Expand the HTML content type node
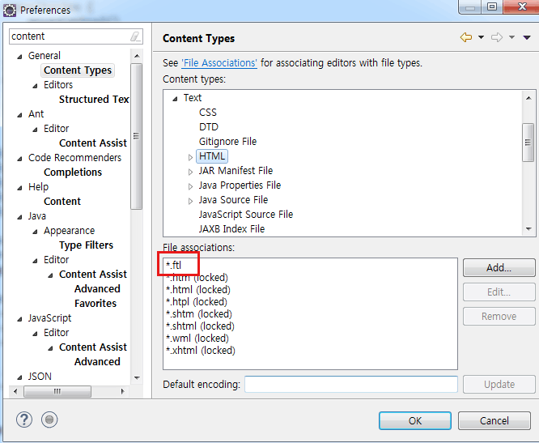This screenshot has width=539, height=443. 190,158
